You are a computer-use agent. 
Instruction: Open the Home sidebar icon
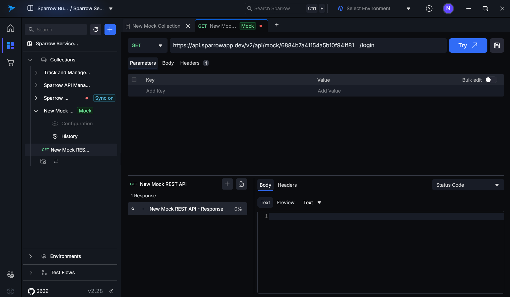(x=10, y=28)
